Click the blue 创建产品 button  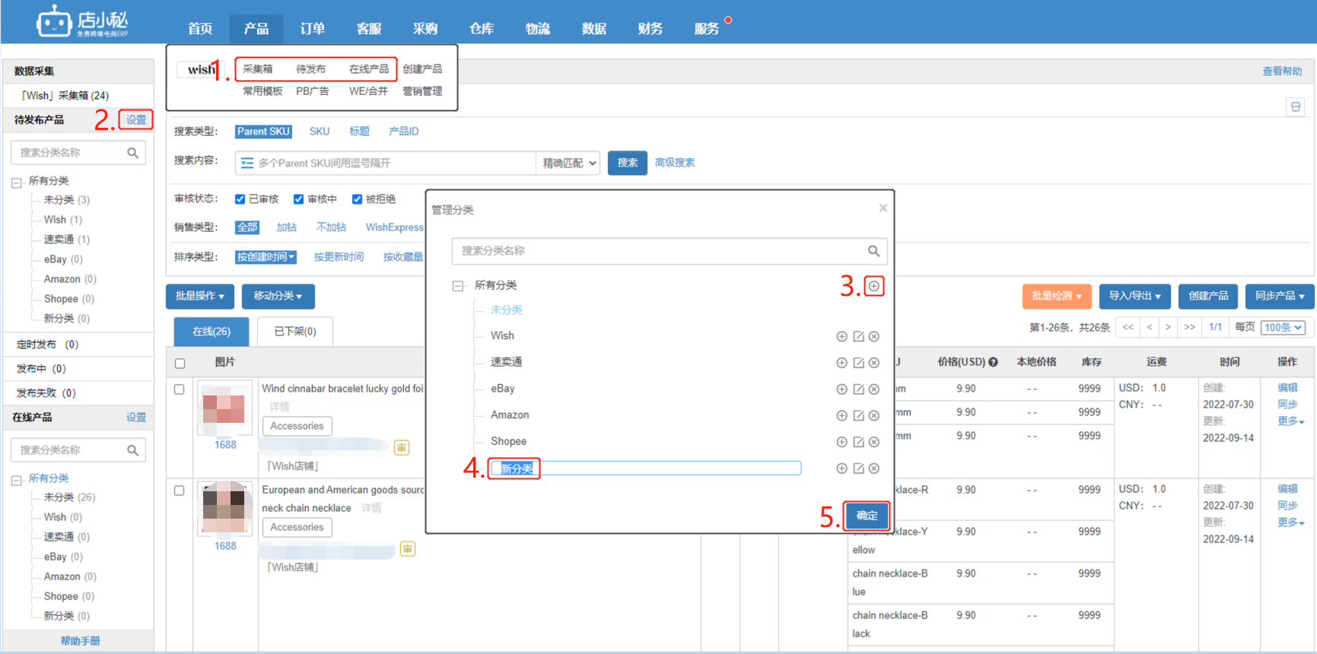coord(1208,296)
